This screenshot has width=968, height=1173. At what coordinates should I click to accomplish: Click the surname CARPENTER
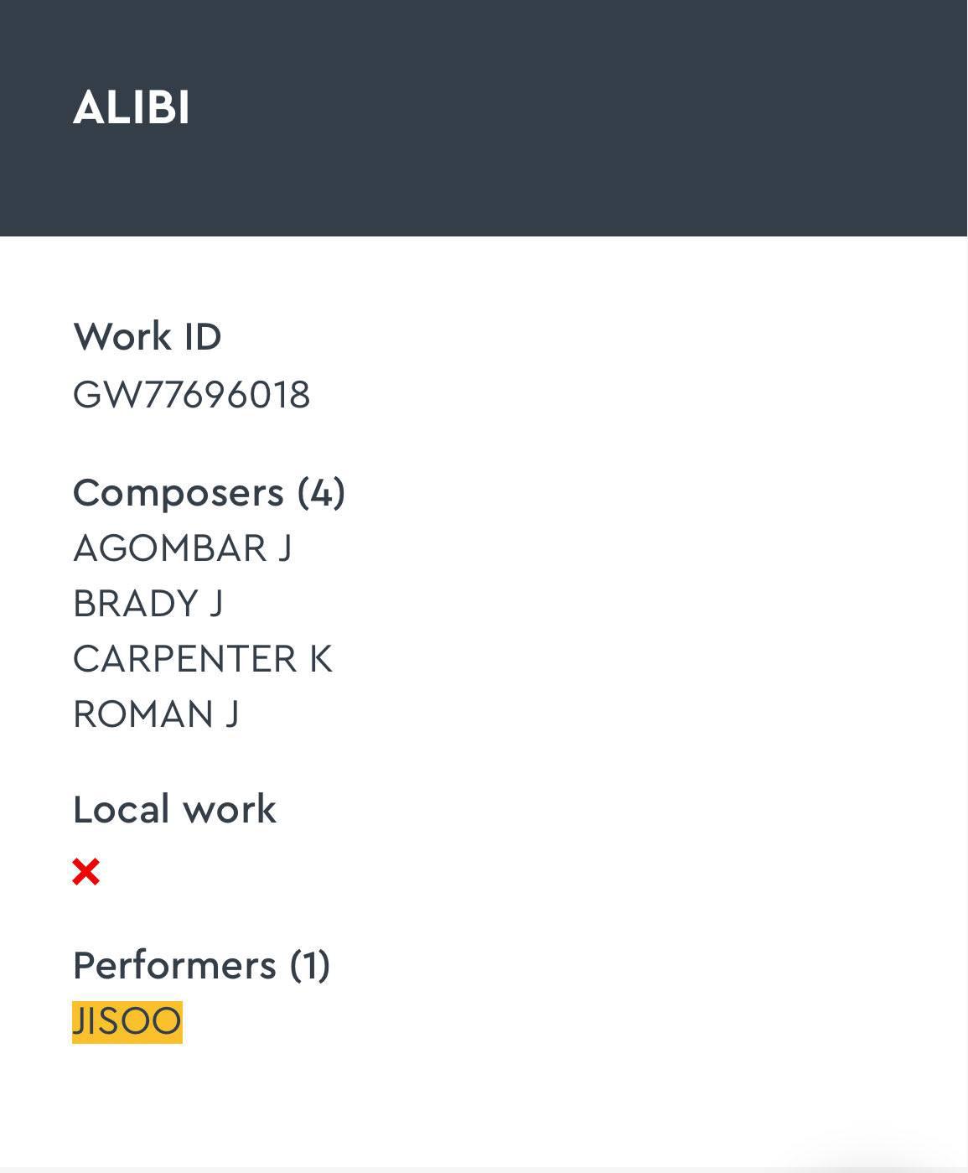pyautogui.click(x=184, y=659)
